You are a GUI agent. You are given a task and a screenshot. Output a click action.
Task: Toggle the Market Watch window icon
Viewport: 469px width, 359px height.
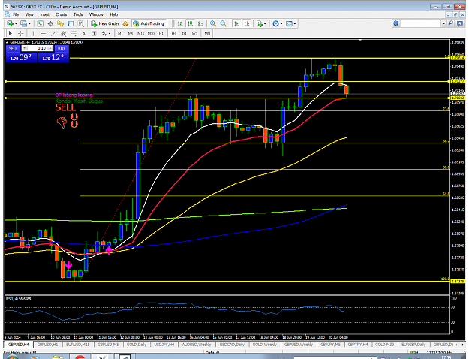pos(40,23)
